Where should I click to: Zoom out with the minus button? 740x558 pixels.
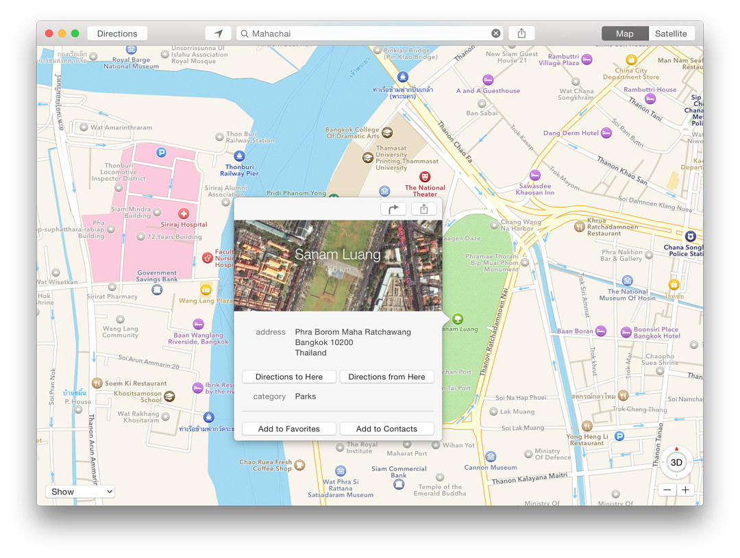pos(667,490)
